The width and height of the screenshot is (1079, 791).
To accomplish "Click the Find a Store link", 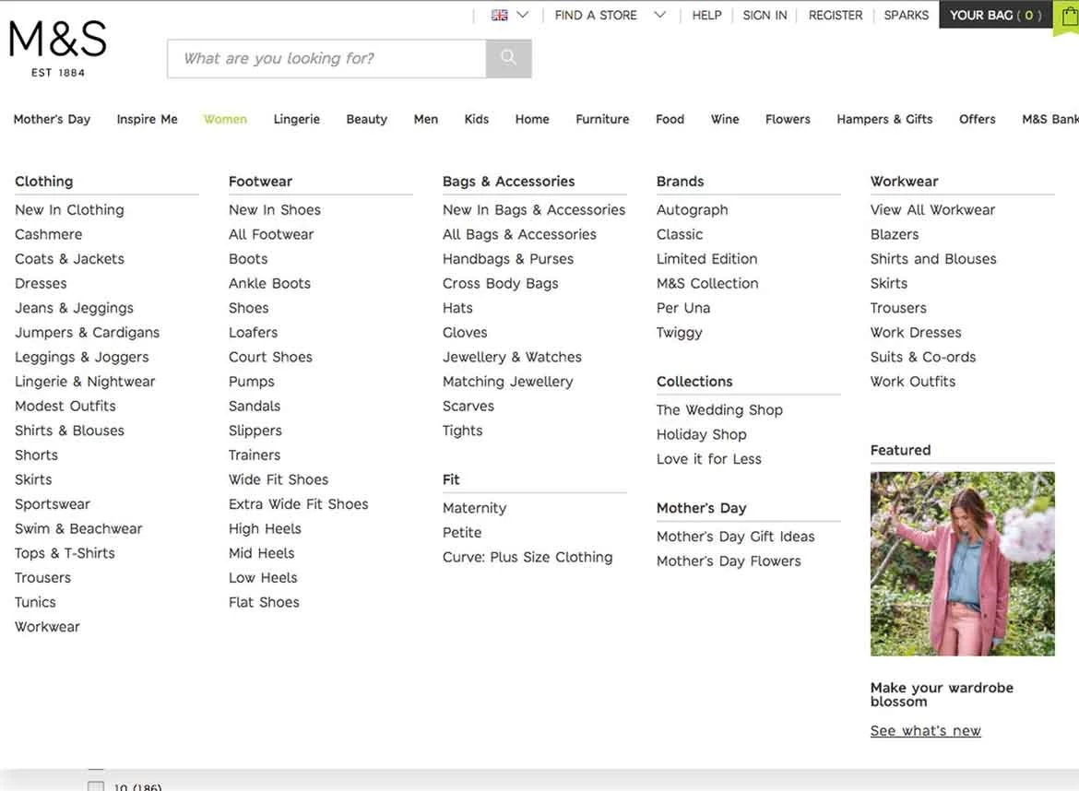I will pyautogui.click(x=596, y=15).
